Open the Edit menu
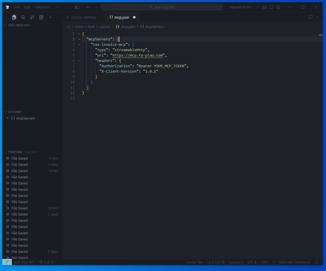 tap(27, 7)
